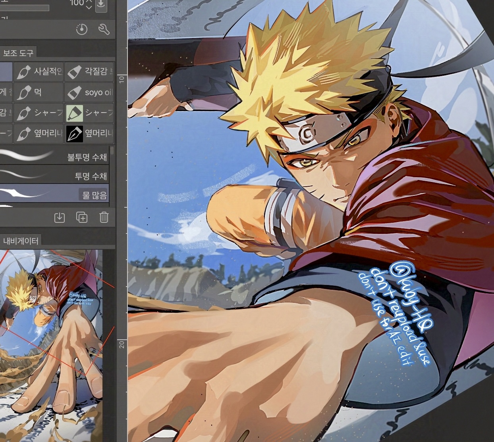The height and width of the screenshot is (442, 494).
Task: Select the 먹 brush group
Action: click(x=39, y=93)
